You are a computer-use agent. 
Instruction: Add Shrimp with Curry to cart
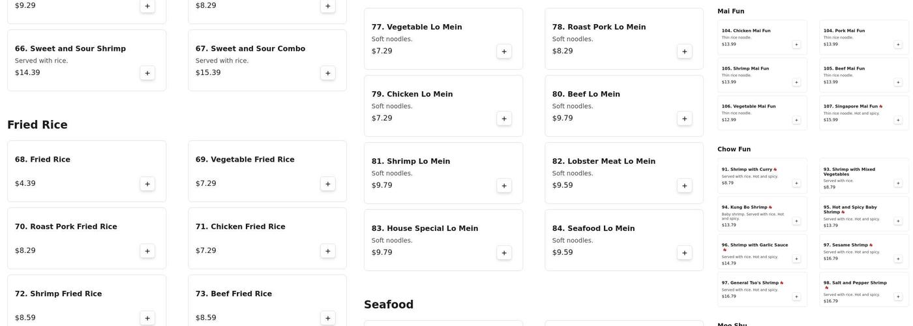tap(796, 183)
